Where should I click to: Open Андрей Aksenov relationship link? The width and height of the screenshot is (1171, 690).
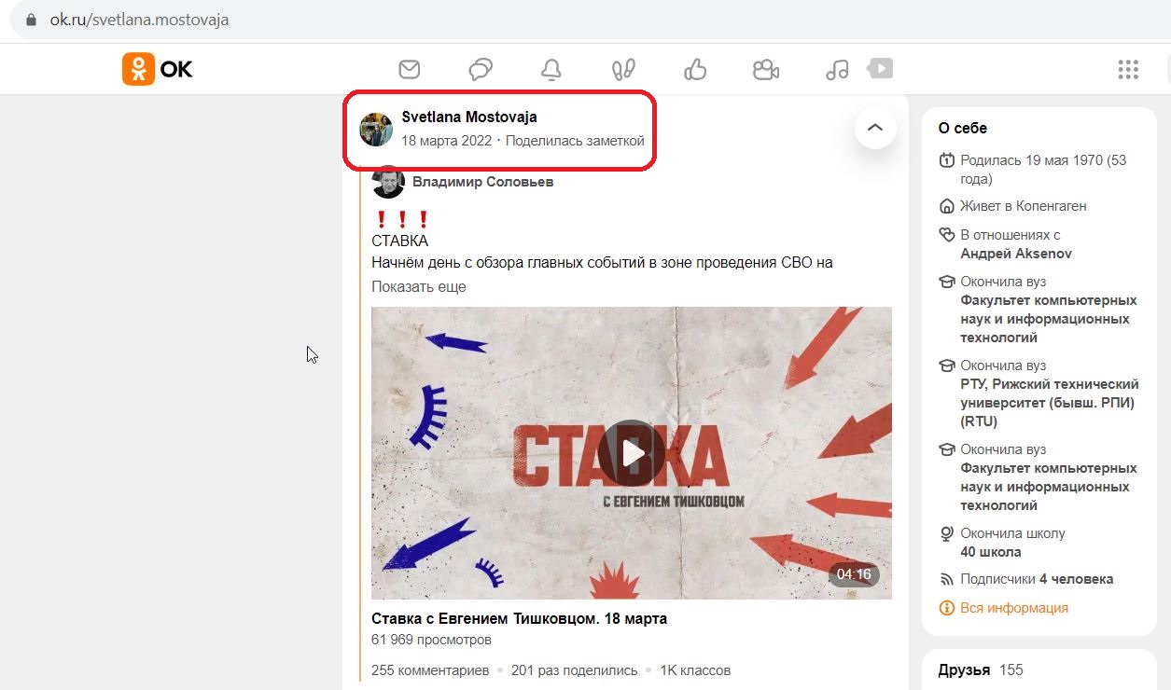1016,254
